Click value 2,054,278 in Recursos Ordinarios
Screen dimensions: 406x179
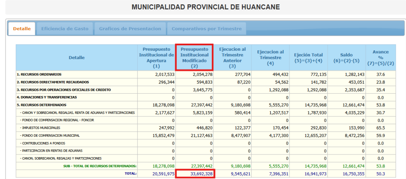tap(203, 75)
